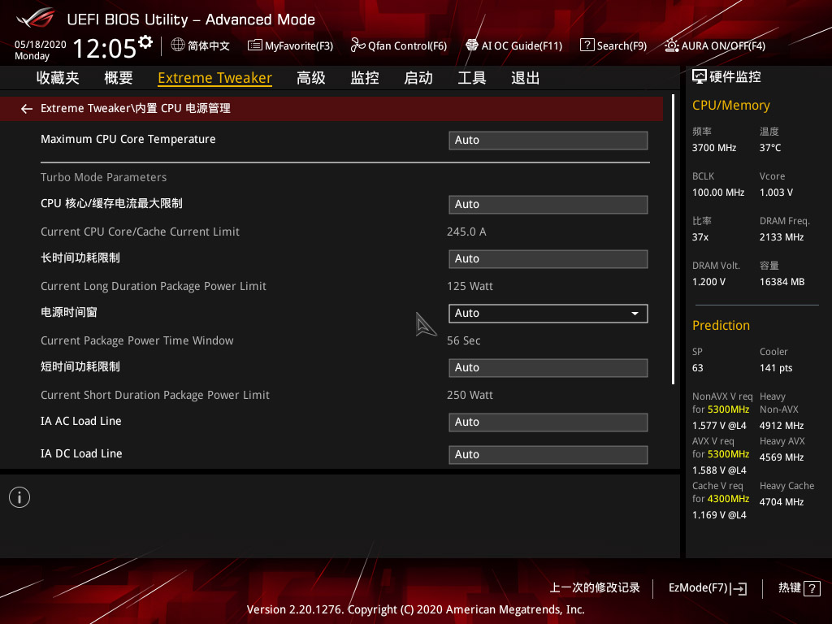Switch to the 启动 tab
Screen dimensions: 832x624
point(418,78)
